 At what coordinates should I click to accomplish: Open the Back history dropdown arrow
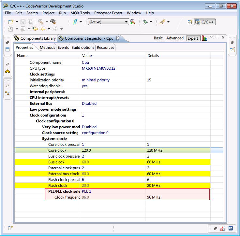(x=49, y=29)
